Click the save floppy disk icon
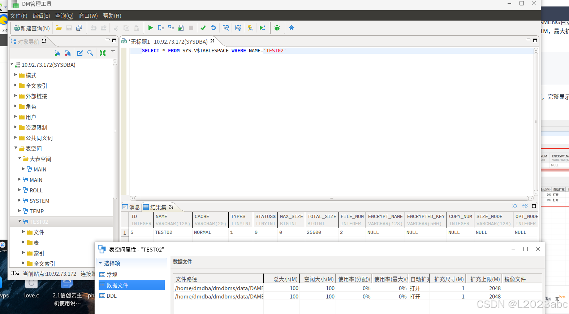Viewport: 569px width, 314px height. [69, 28]
